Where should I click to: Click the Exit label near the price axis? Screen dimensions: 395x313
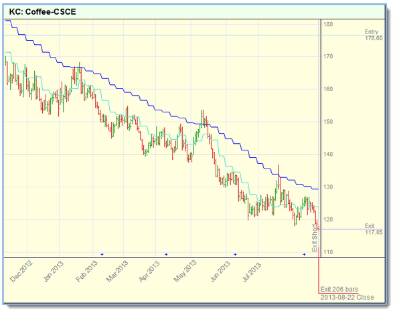tap(370, 225)
